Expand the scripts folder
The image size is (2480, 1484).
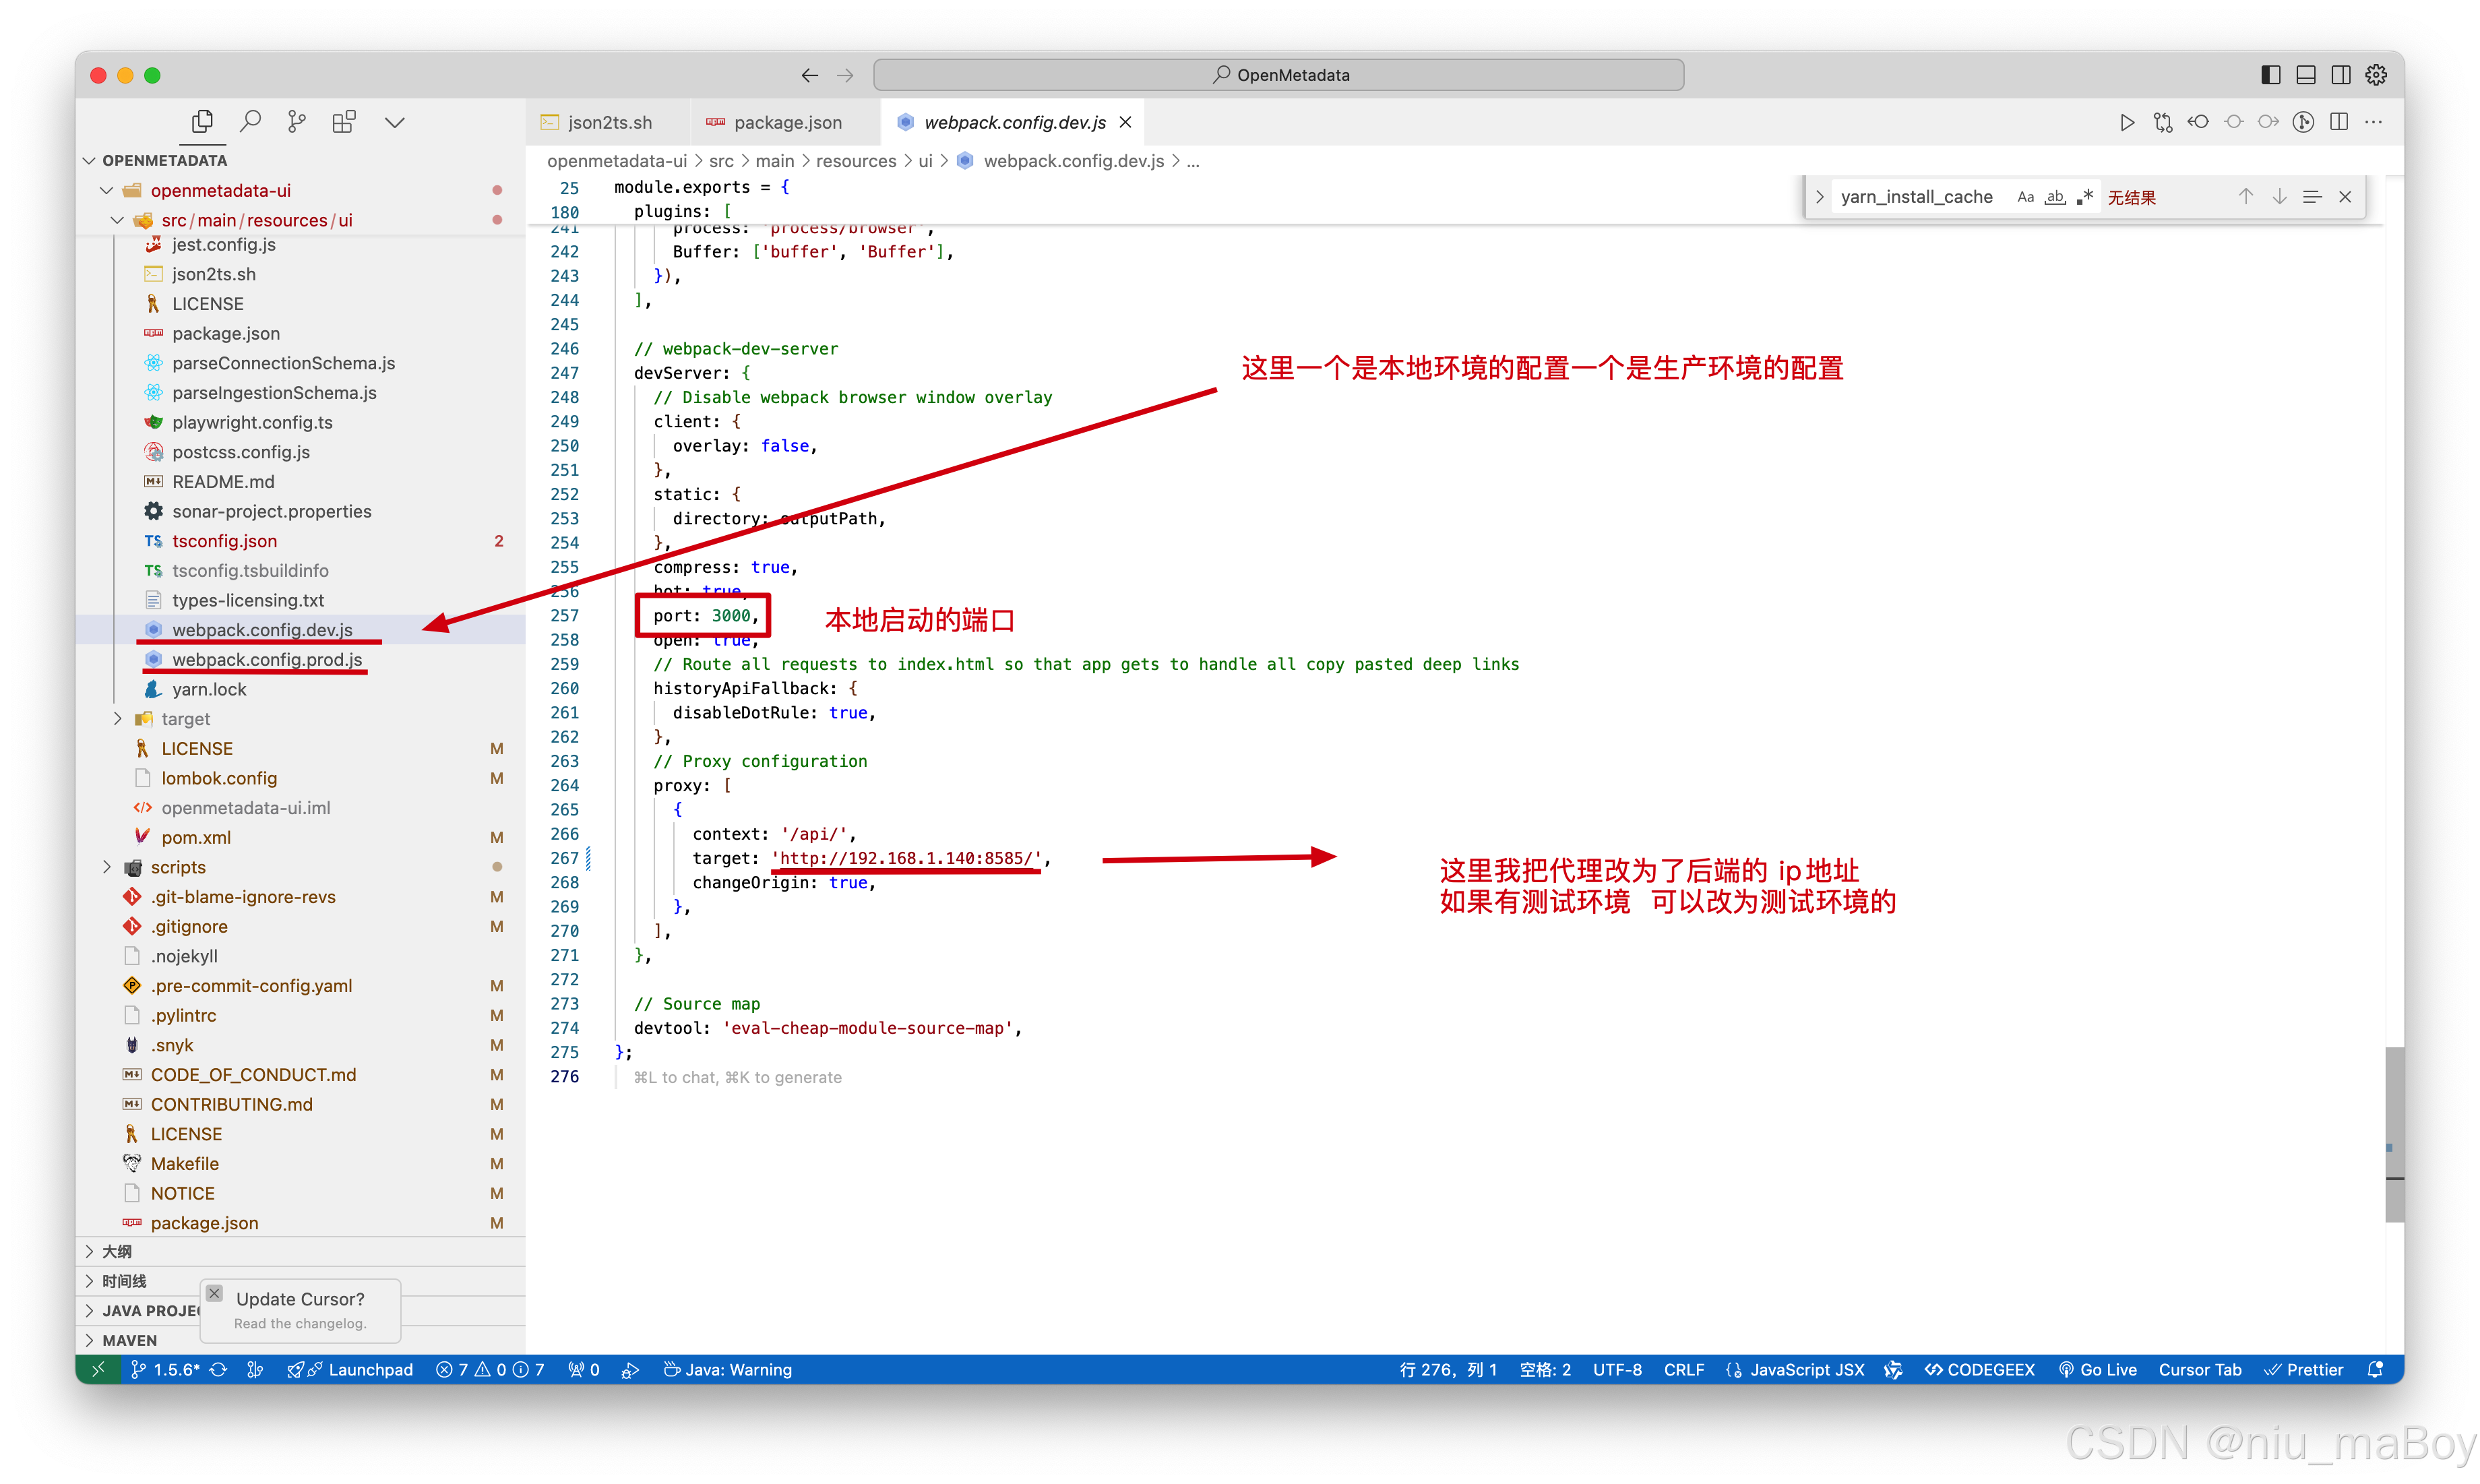[x=178, y=867]
